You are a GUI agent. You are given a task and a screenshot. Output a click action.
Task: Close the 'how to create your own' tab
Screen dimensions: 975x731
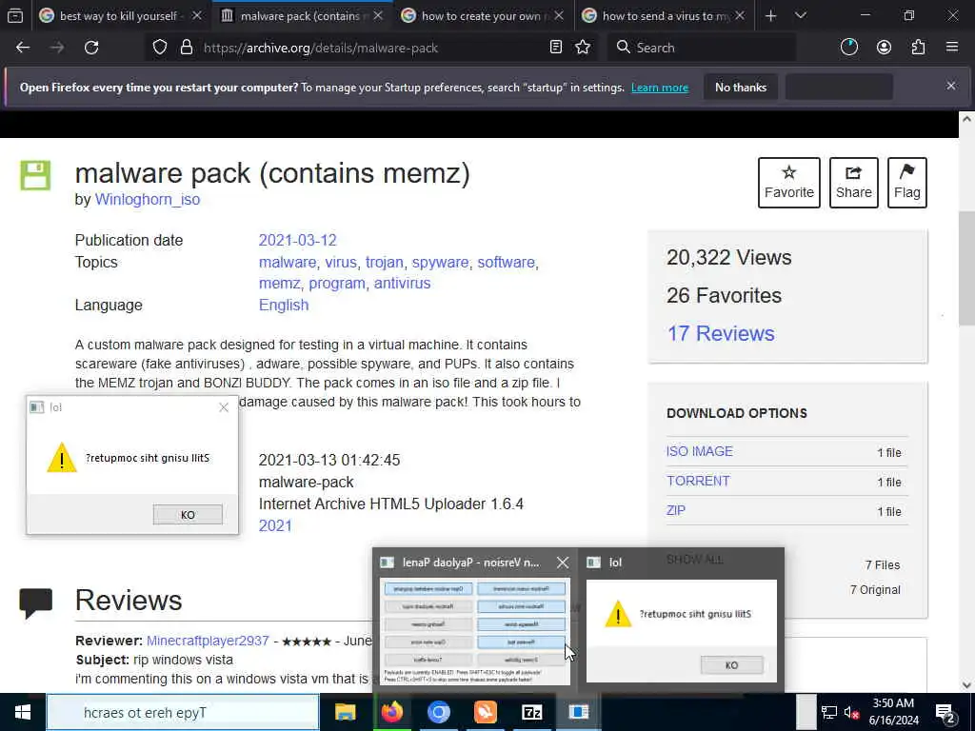[x=558, y=15]
